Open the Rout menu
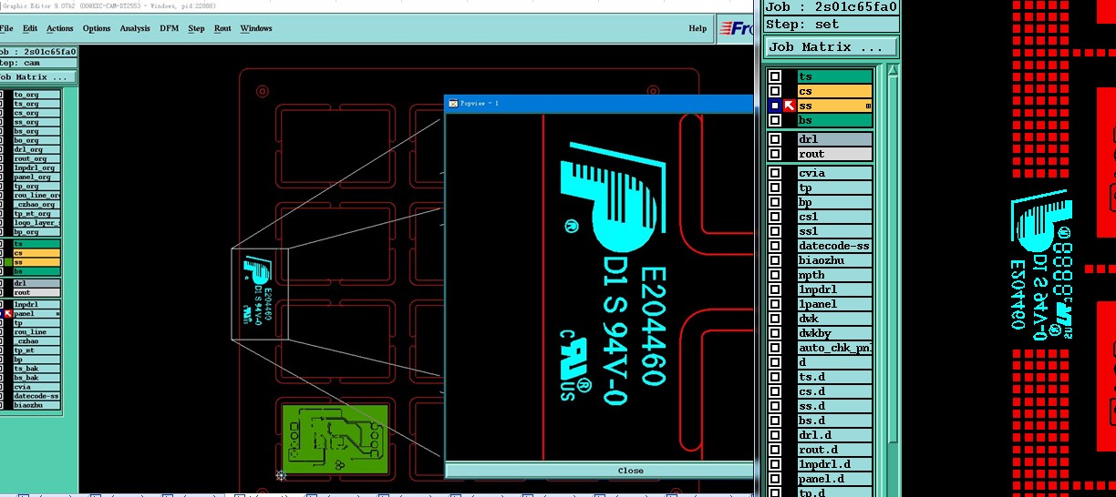Viewport: 1116px width, 497px height. click(222, 28)
